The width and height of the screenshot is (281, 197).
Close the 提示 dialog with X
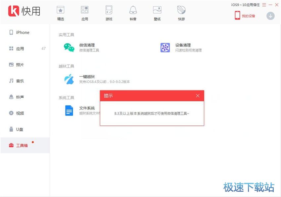(197, 96)
